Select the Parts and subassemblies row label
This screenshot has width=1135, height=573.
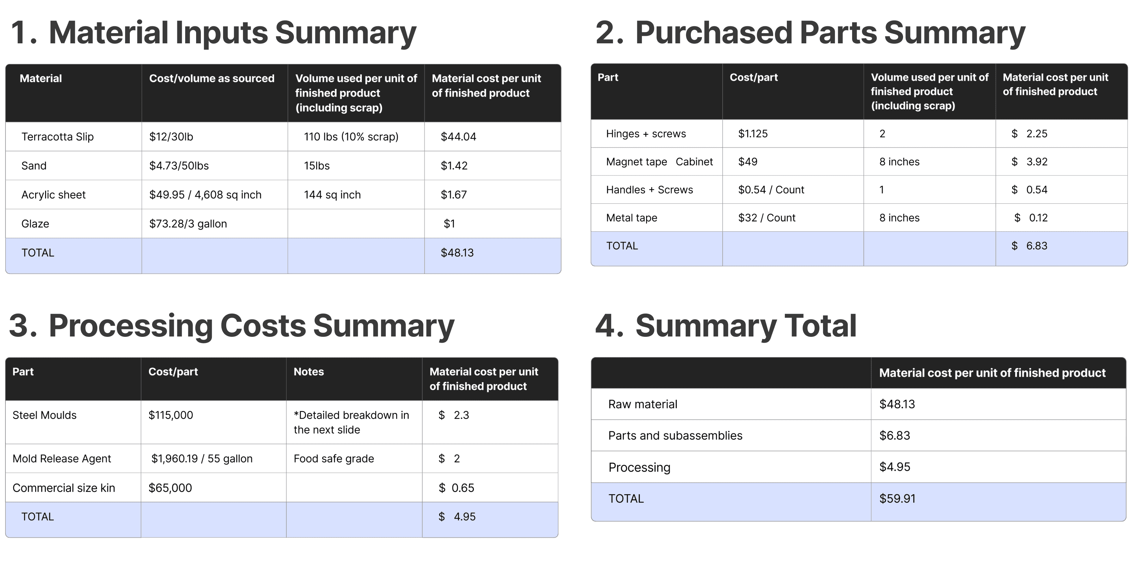coord(675,436)
